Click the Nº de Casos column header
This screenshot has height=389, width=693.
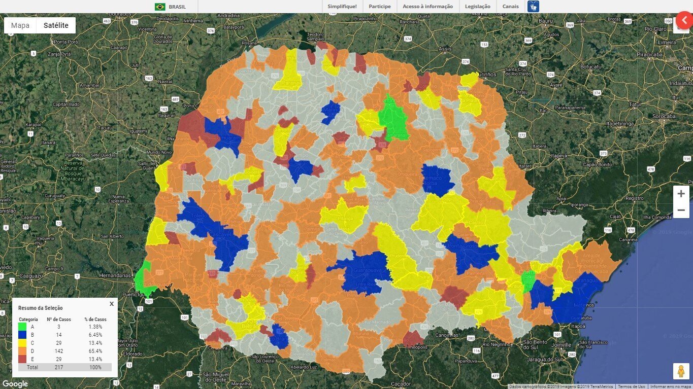(x=59, y=320)
